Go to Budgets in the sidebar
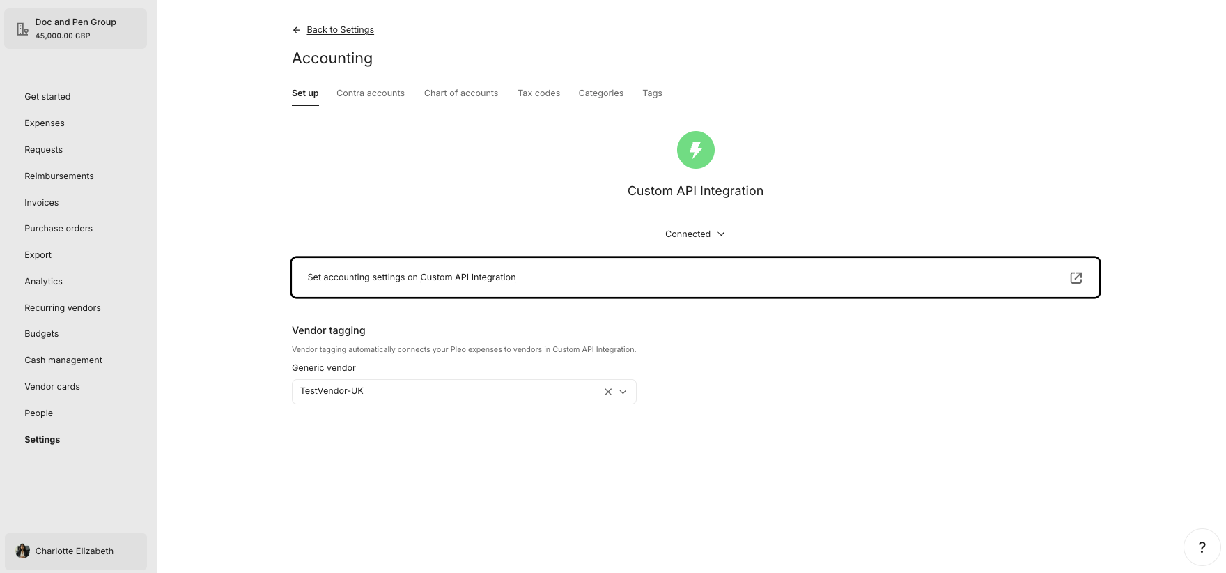Image resolution: width=1226 pixels, height=573 pixels. point(42,334)
